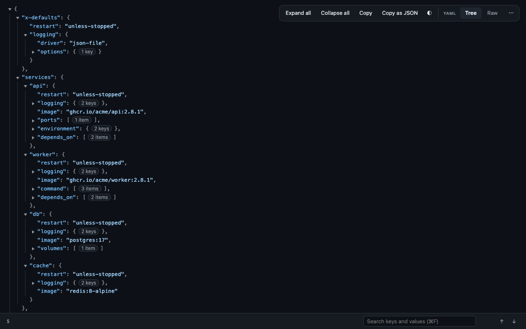Collapse the "db" service node

pyautogui.click(x=25, y=215)
